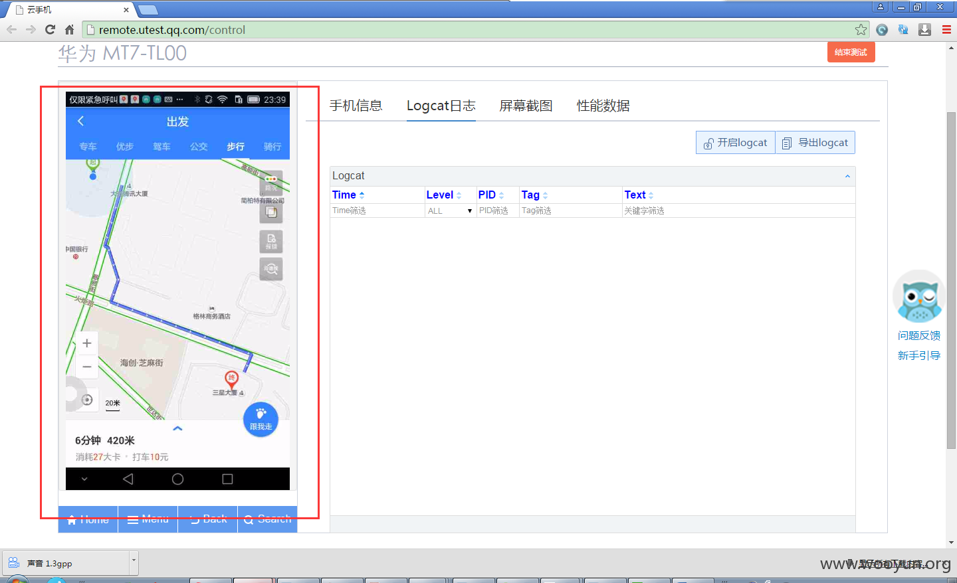Sort logcat by Tag column

535,195
